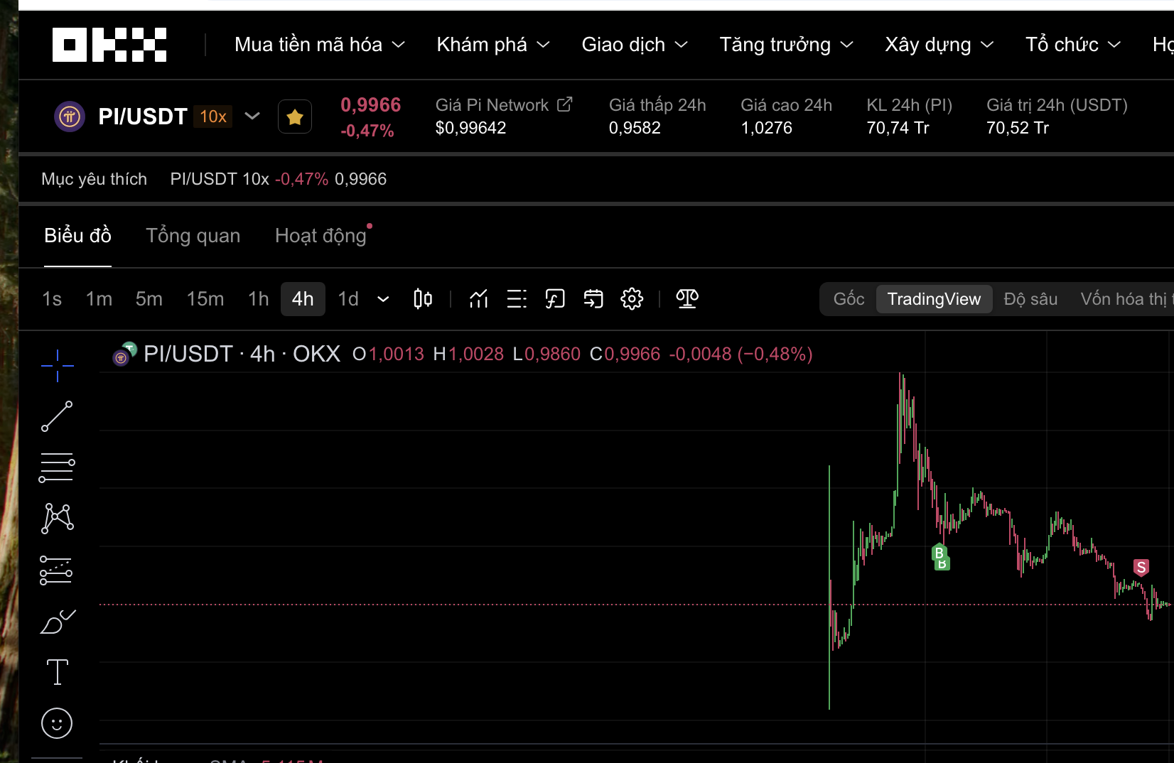Open the Giao dịch menu
1174x763 pixels.
[x=635, y=45]
